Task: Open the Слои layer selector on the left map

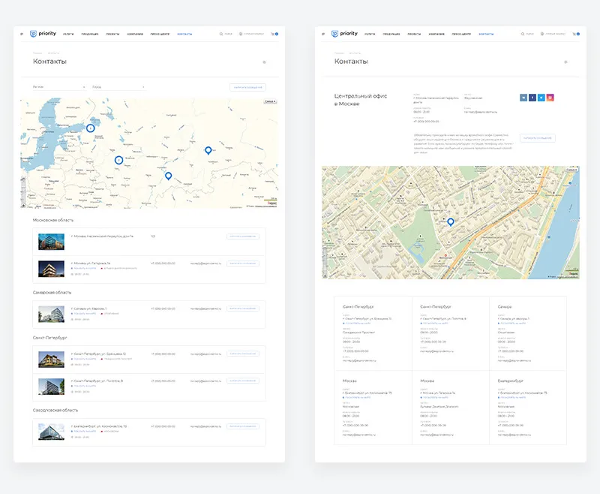Action: pyautogui.click(x=270, y=101)
